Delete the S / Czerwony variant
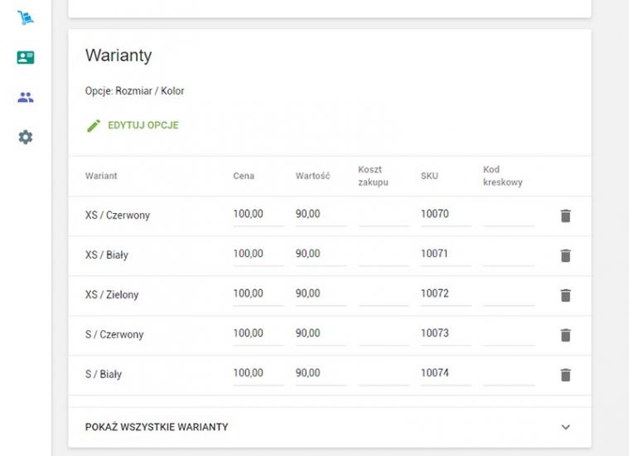Screen dimensions: 629x456 click(565, 335)
